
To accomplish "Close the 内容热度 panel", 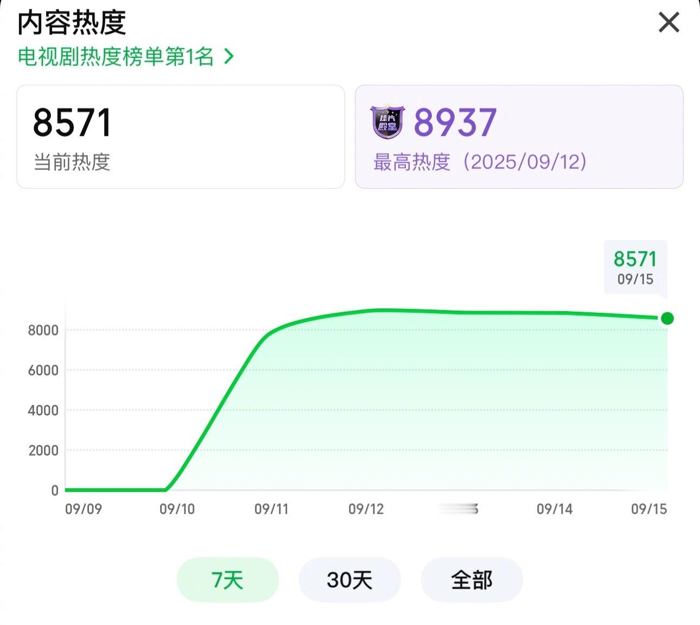I will point(669,23).
